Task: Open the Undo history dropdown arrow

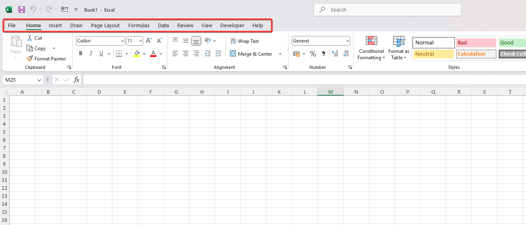Action: [x=40, y=10]
